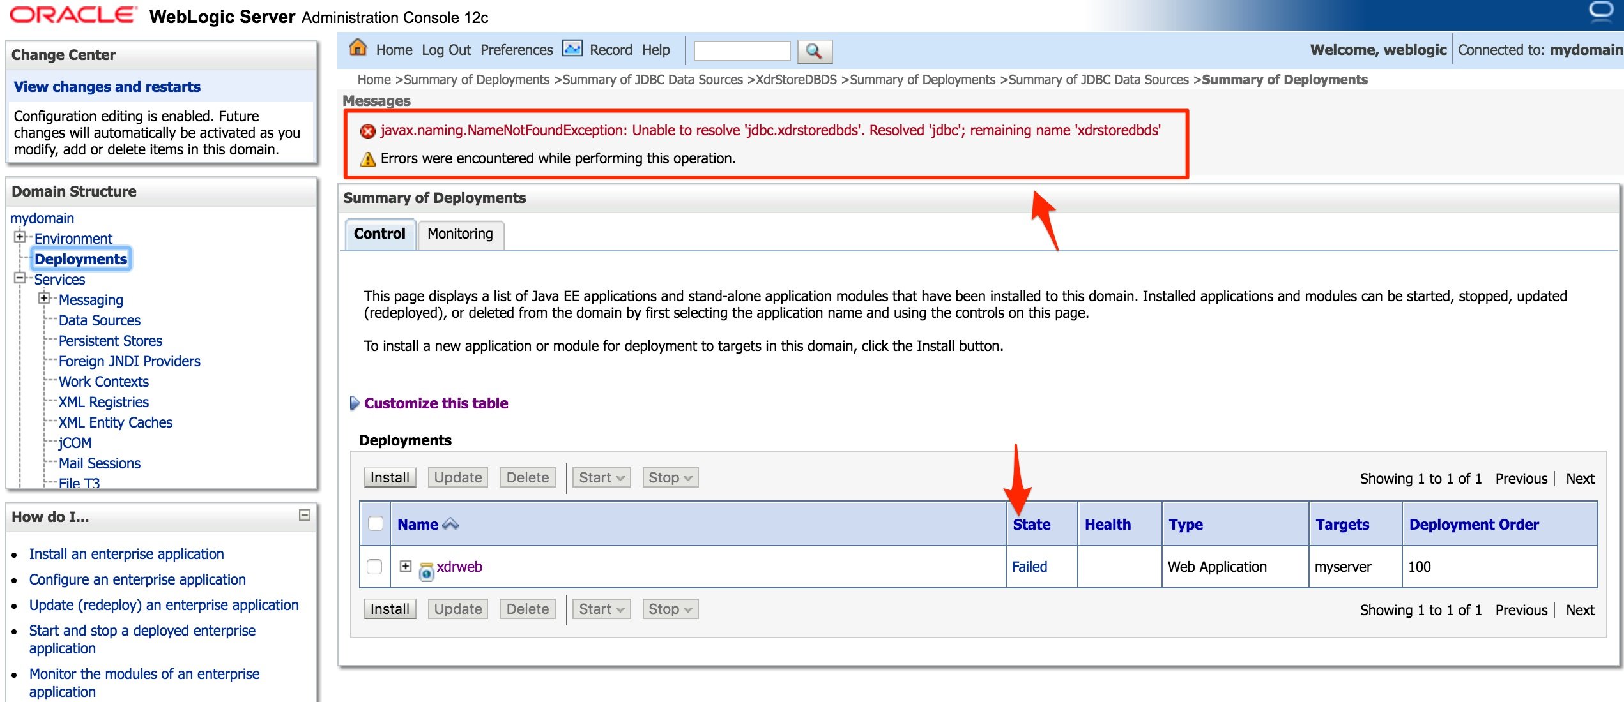Image resolution: width=1624 pixels, height=702 pixels.
Task: Click the red error icon in Messages
Action: (x=367, y=131)
